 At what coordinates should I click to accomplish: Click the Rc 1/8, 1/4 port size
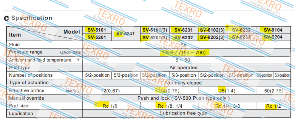coord(170,106)
